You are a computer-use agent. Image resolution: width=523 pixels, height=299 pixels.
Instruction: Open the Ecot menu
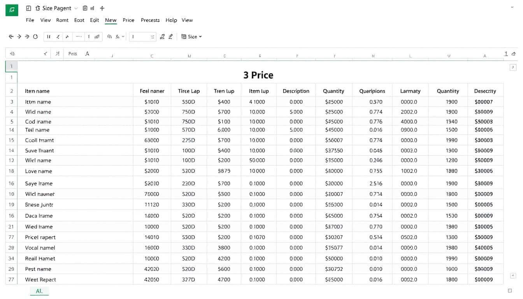click(79, 20)
